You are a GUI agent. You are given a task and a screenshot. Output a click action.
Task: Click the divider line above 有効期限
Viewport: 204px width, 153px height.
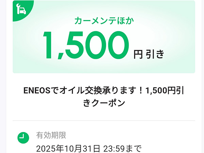pyautogui.click(x=104, y=120)
